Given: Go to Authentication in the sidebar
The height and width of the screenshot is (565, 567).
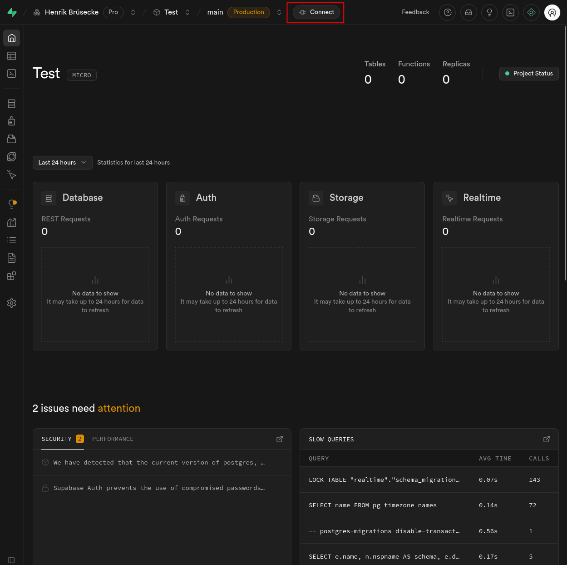Looking at the screenshot, I should (12, 121).
